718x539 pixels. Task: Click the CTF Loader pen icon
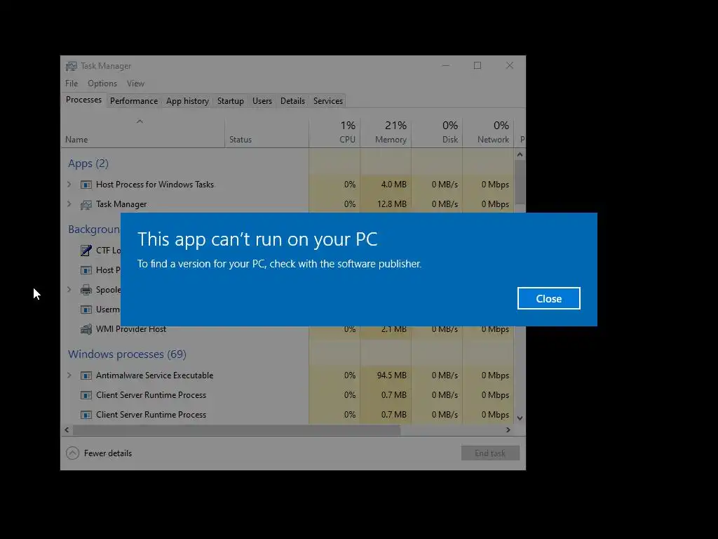pos(86,251)
